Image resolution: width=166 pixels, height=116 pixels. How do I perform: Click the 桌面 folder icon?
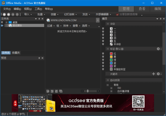(10, 22)
